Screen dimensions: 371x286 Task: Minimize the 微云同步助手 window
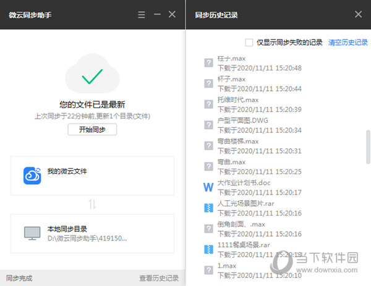(157, 14)
